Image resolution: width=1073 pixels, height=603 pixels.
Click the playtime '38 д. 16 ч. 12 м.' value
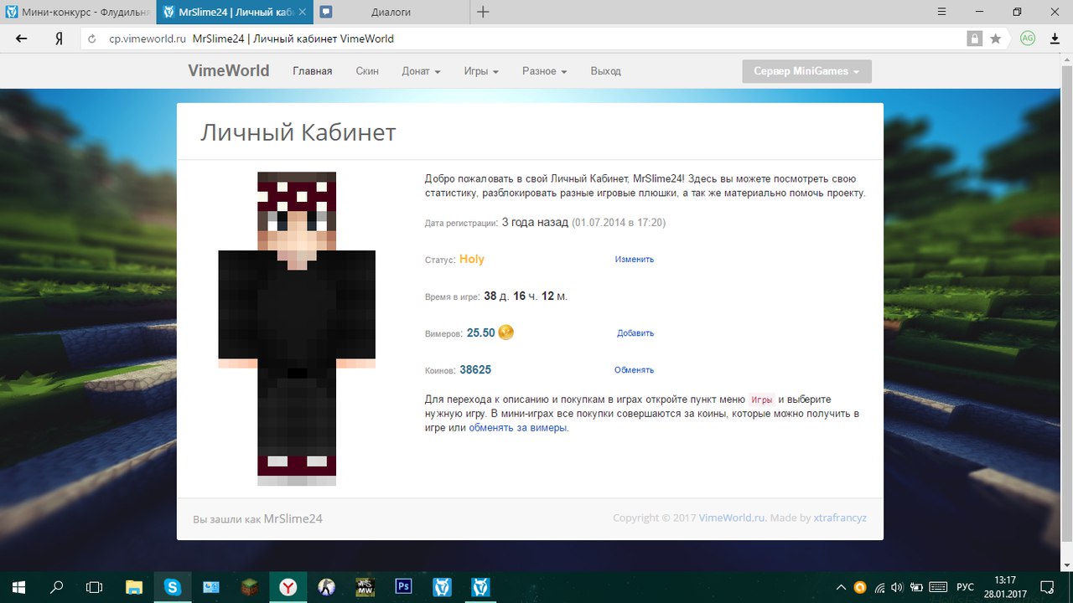[x=526, y=296]
